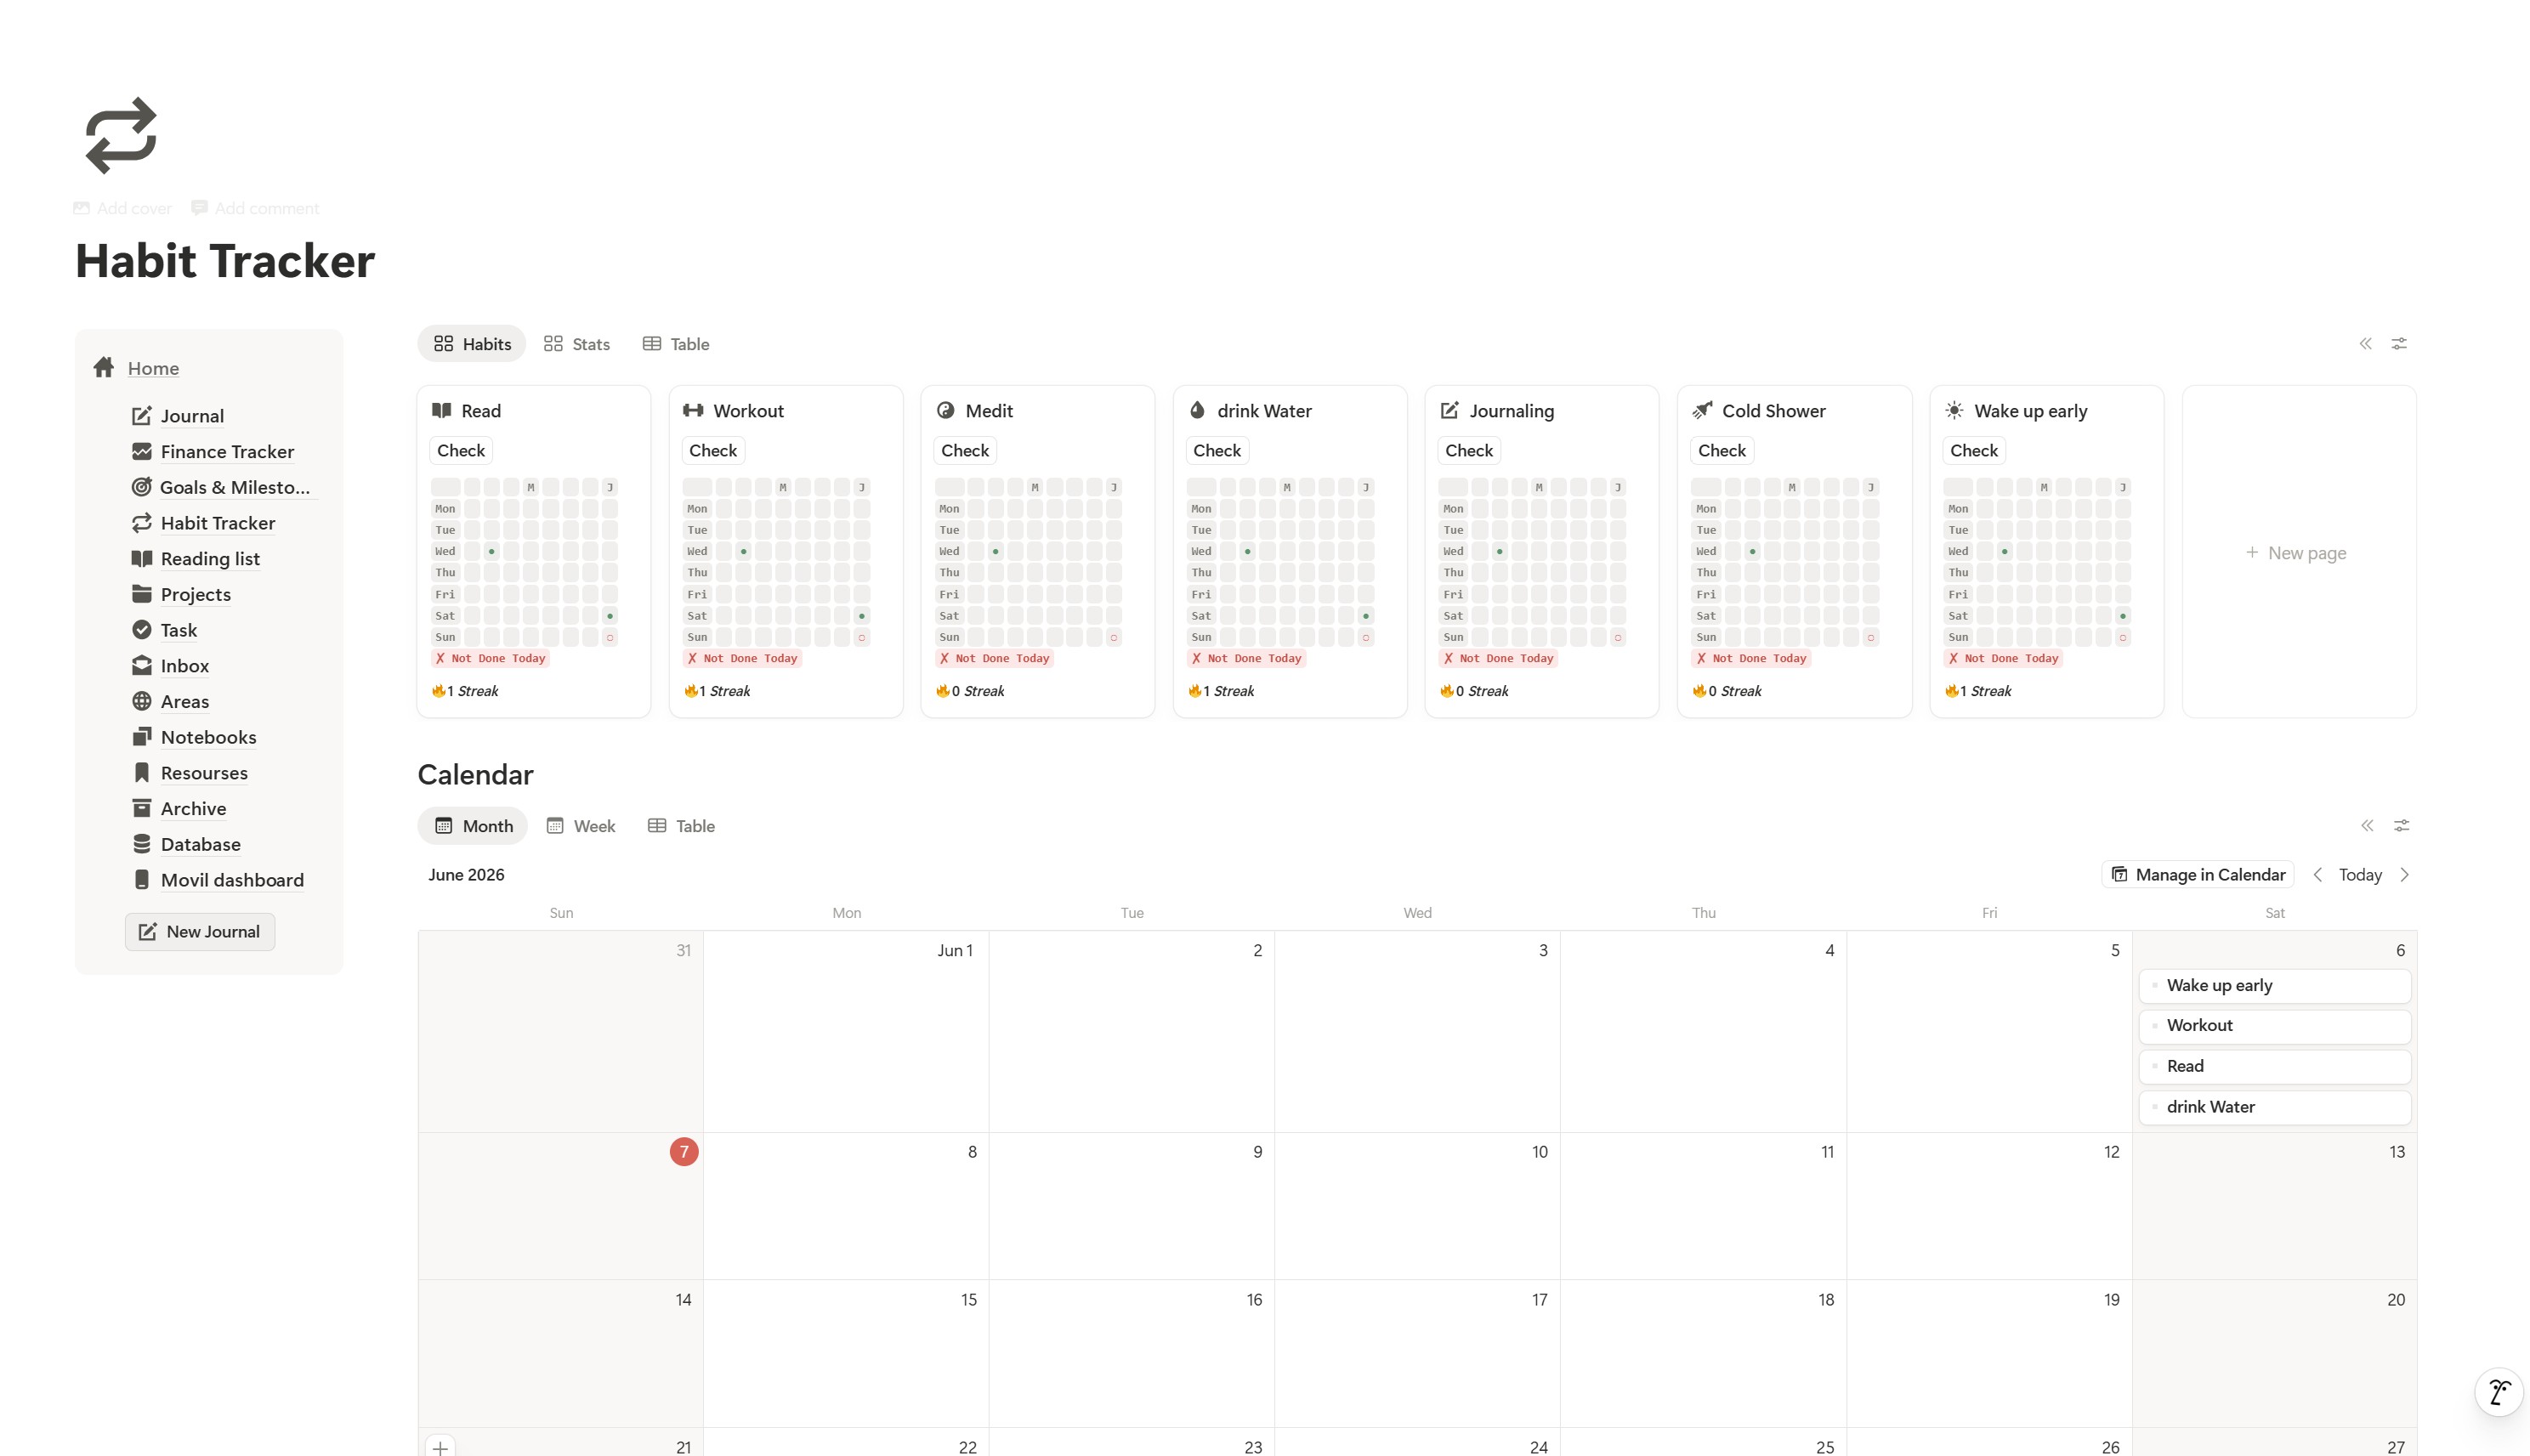Viewport: 2530px width, 1456px height.
Task: Jump to Today in calendar
Action: (2360, 875)
